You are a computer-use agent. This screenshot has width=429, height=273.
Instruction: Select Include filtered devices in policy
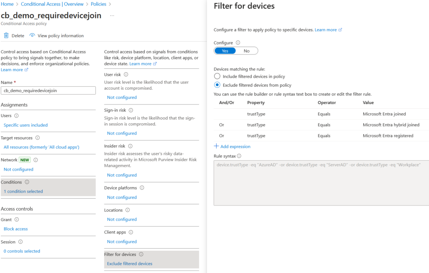tap(217, 76)
